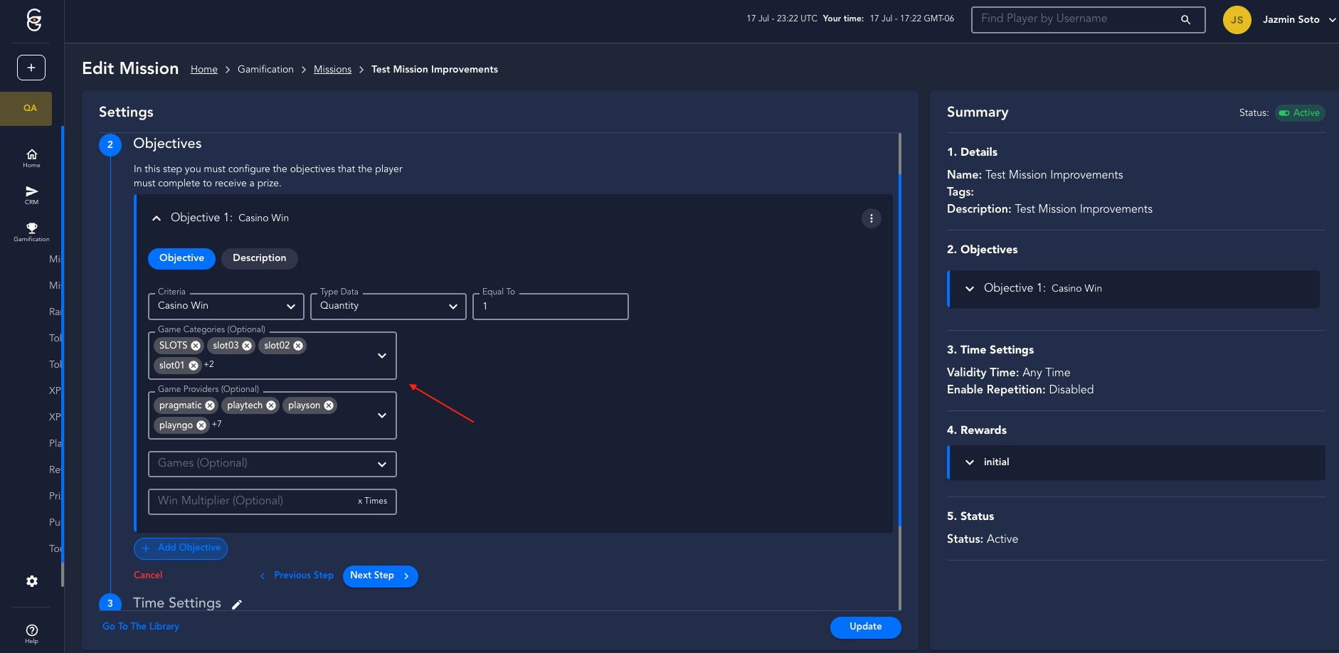The image size is (1339, 653).
Task: Open Objective 1 three-dot options menu
Action: (871, 218)
